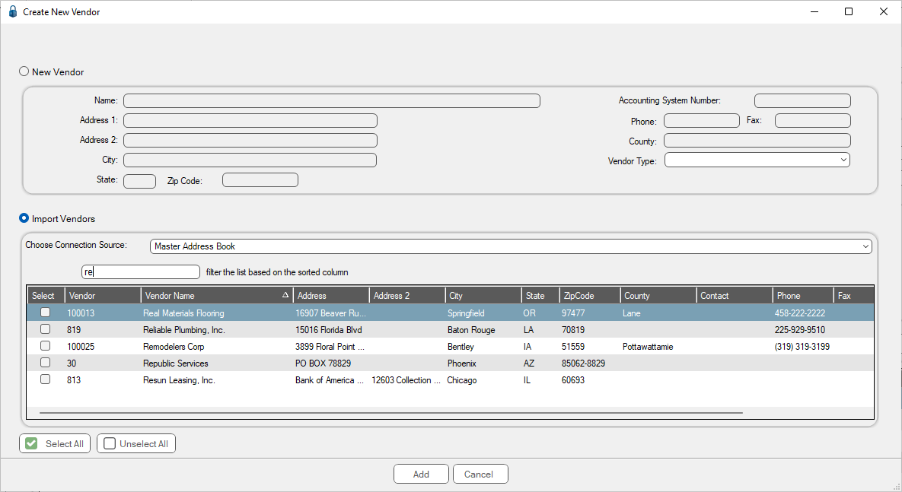Viewport: 902px width, 492px height.
Task: Check the box for Resun Leasing, Inc.
Action: pyautogui.click(x=45, y=379)
